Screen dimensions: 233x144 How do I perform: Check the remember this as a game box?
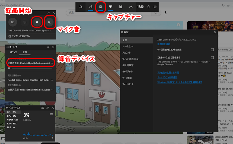pyautogui.click(x=212, y=58)
